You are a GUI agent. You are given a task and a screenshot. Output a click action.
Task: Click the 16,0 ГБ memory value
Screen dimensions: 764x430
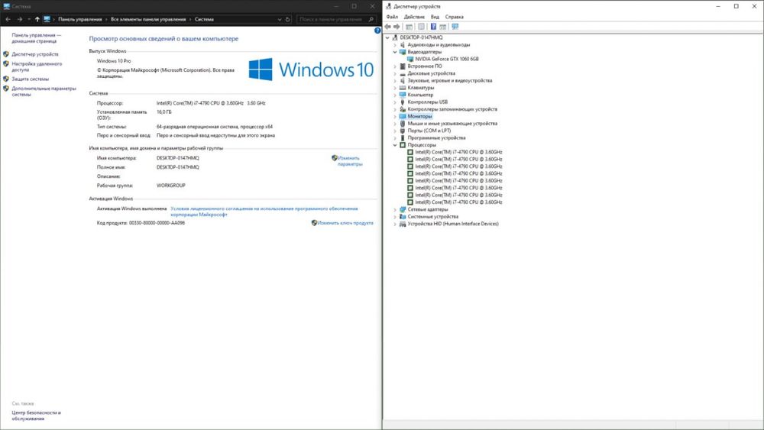(x=164, y=112)
